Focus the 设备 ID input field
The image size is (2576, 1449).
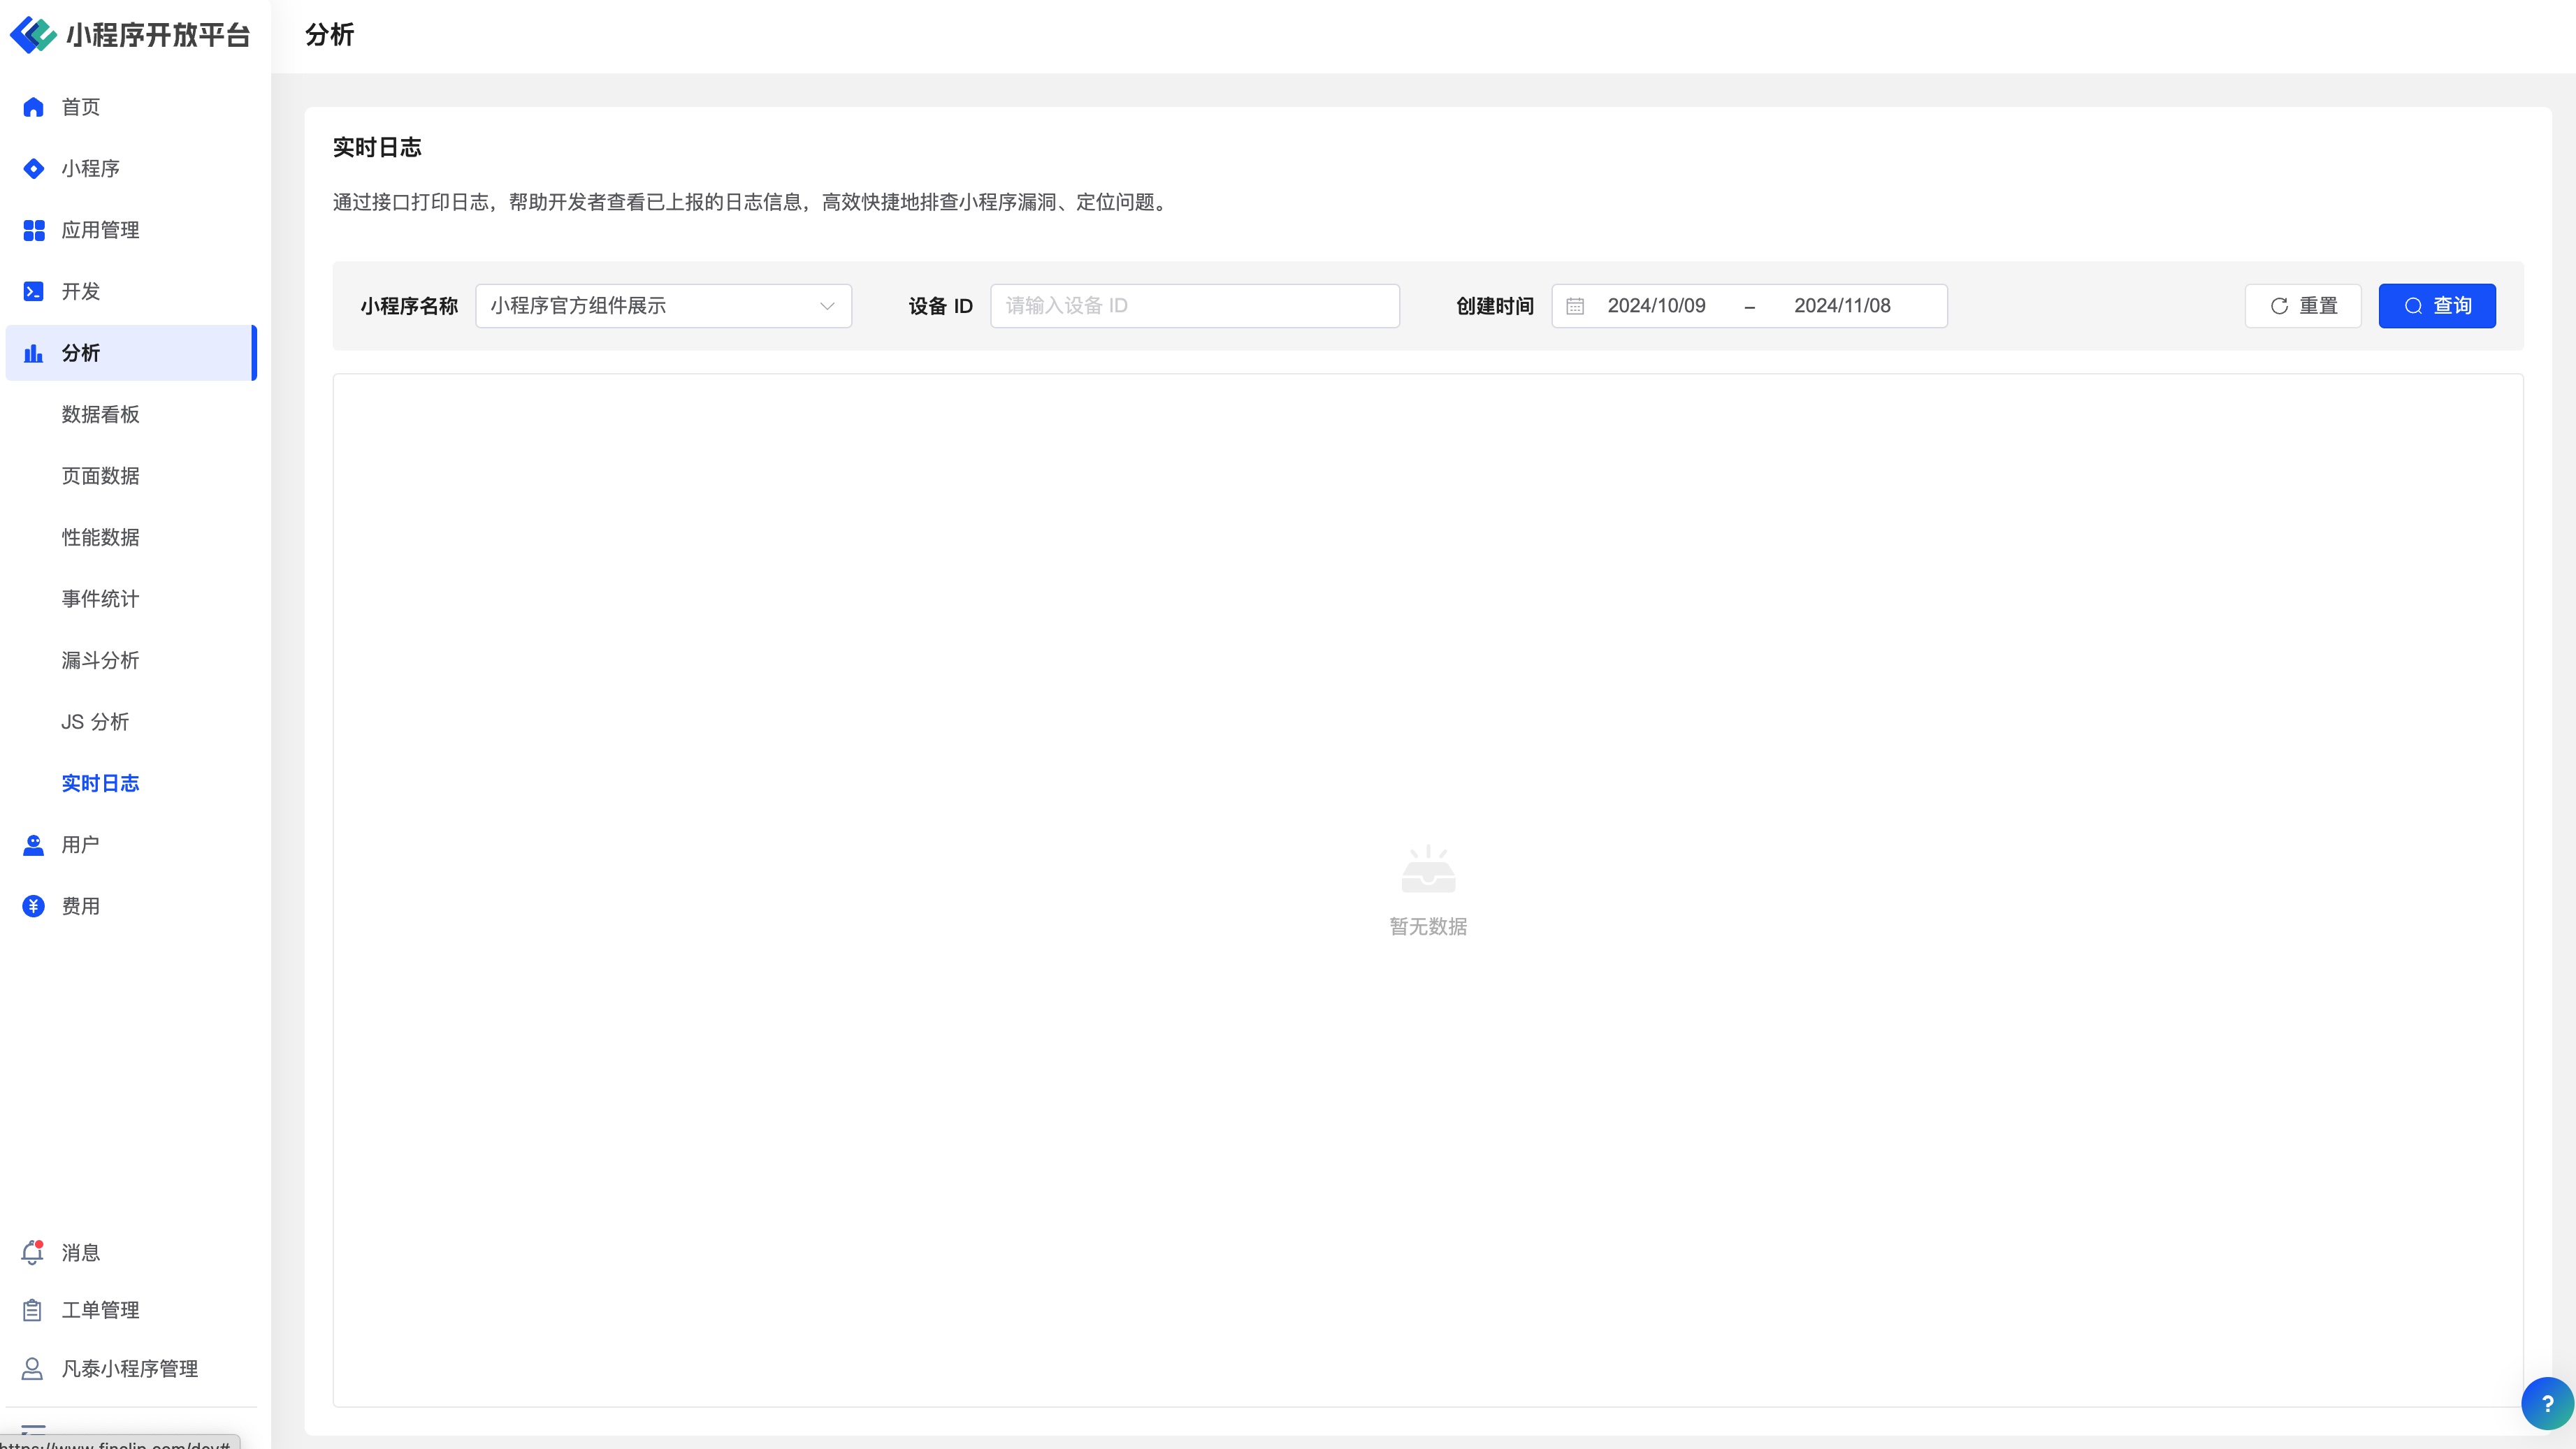(x=1194, y=306)
